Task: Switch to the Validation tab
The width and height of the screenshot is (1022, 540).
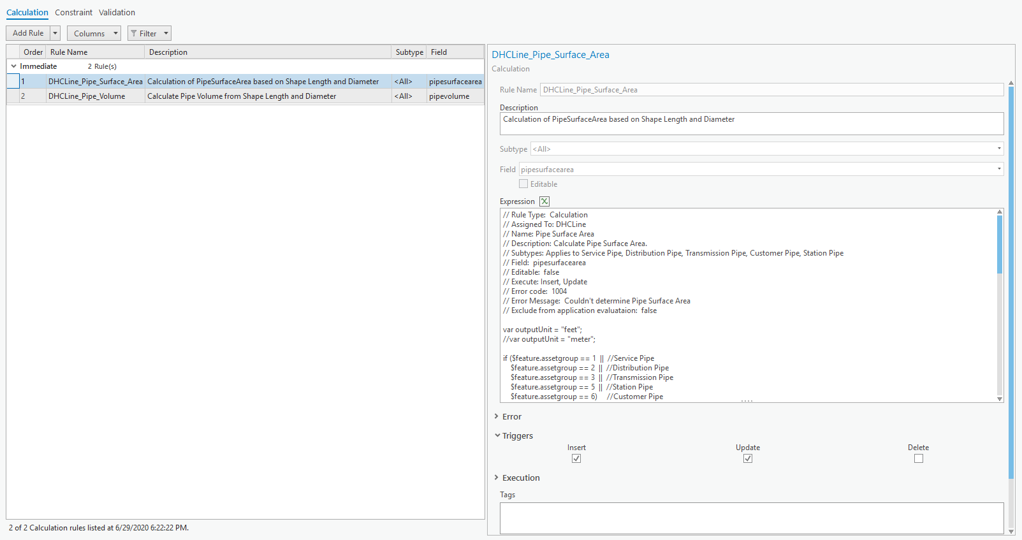Action: 117,12
